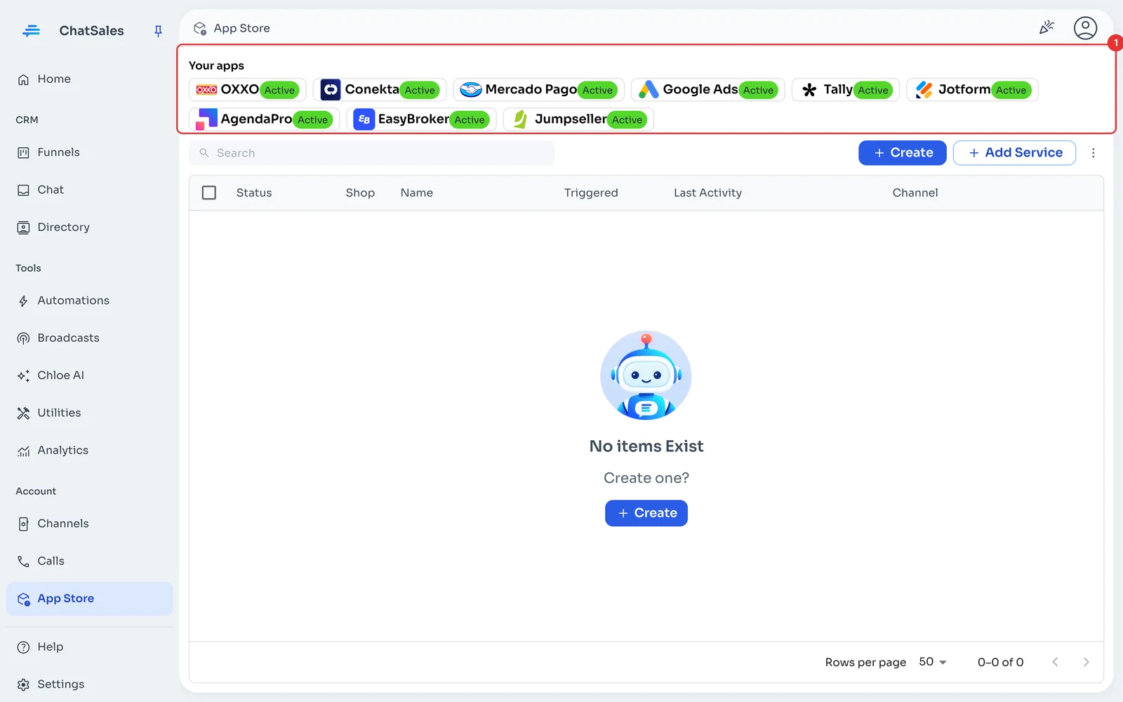Click the Google Ads logo

(x=649, y=90)
